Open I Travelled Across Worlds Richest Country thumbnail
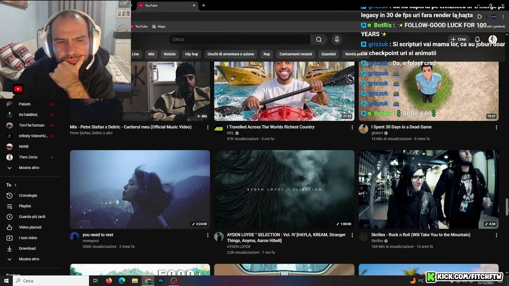 tap(284, 91)
